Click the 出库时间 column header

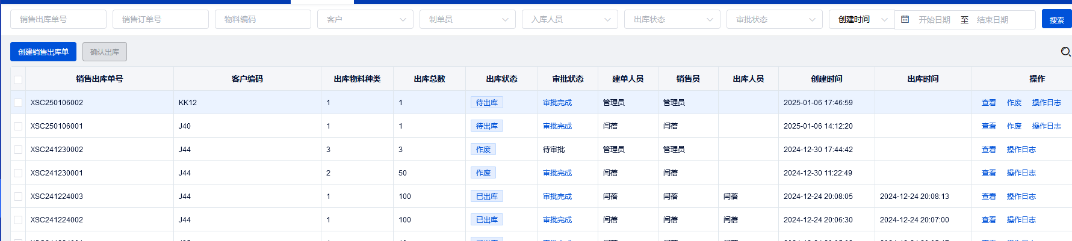point(923,79)
